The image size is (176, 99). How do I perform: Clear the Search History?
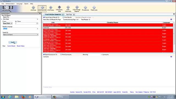tap(21, 46)
